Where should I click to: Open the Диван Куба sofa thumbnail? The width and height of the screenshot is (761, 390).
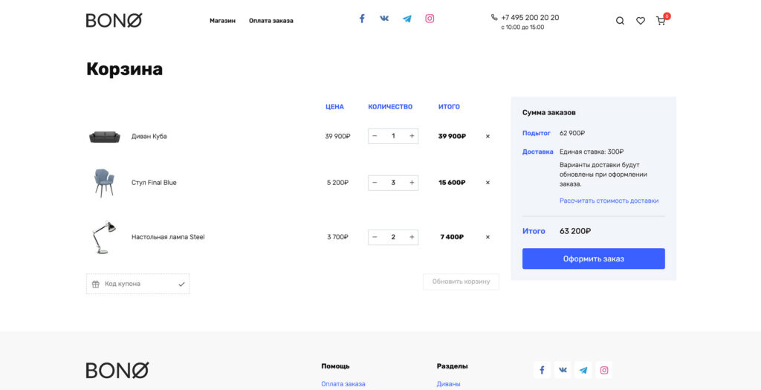[104, 137]
